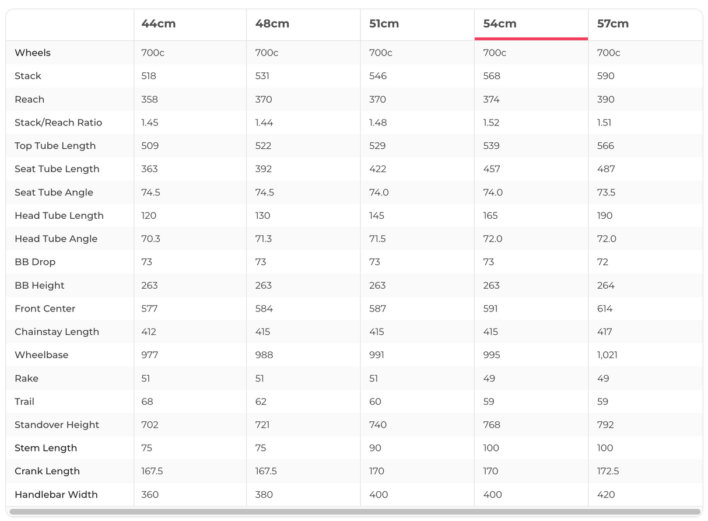Select the Chainstay Length row label
708x521 pixels.
click(57, 332)
